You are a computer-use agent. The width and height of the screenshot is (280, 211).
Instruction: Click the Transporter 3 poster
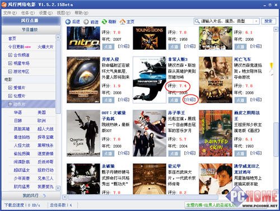150,80
